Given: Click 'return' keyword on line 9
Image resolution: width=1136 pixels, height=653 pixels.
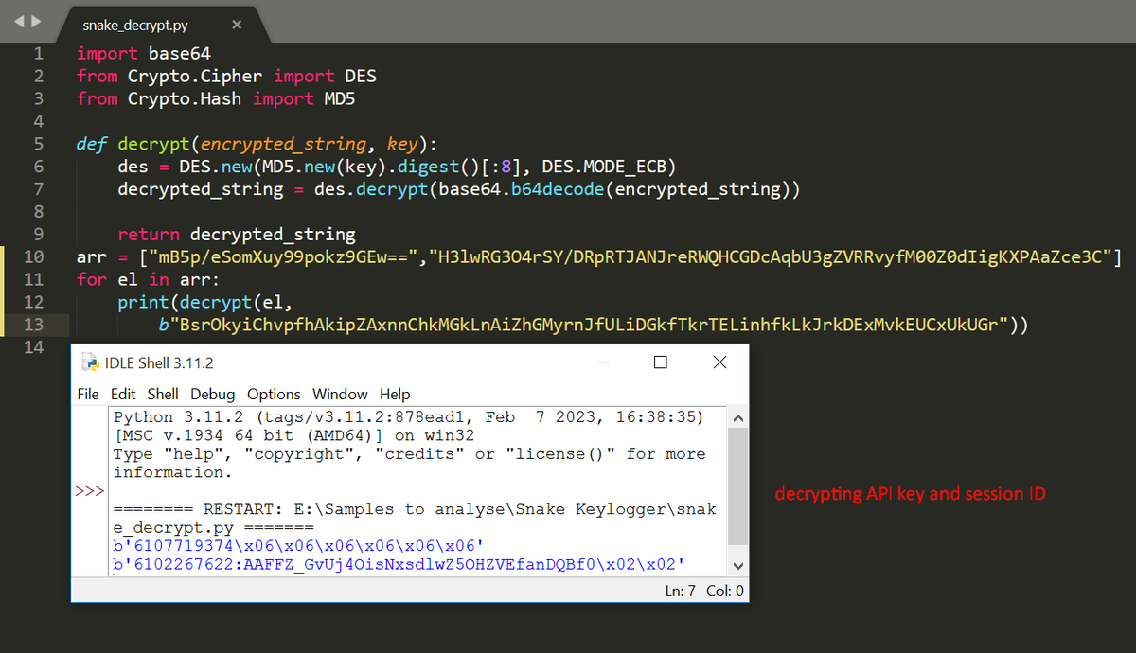Looking at the screenshot, I should (148, 235).
